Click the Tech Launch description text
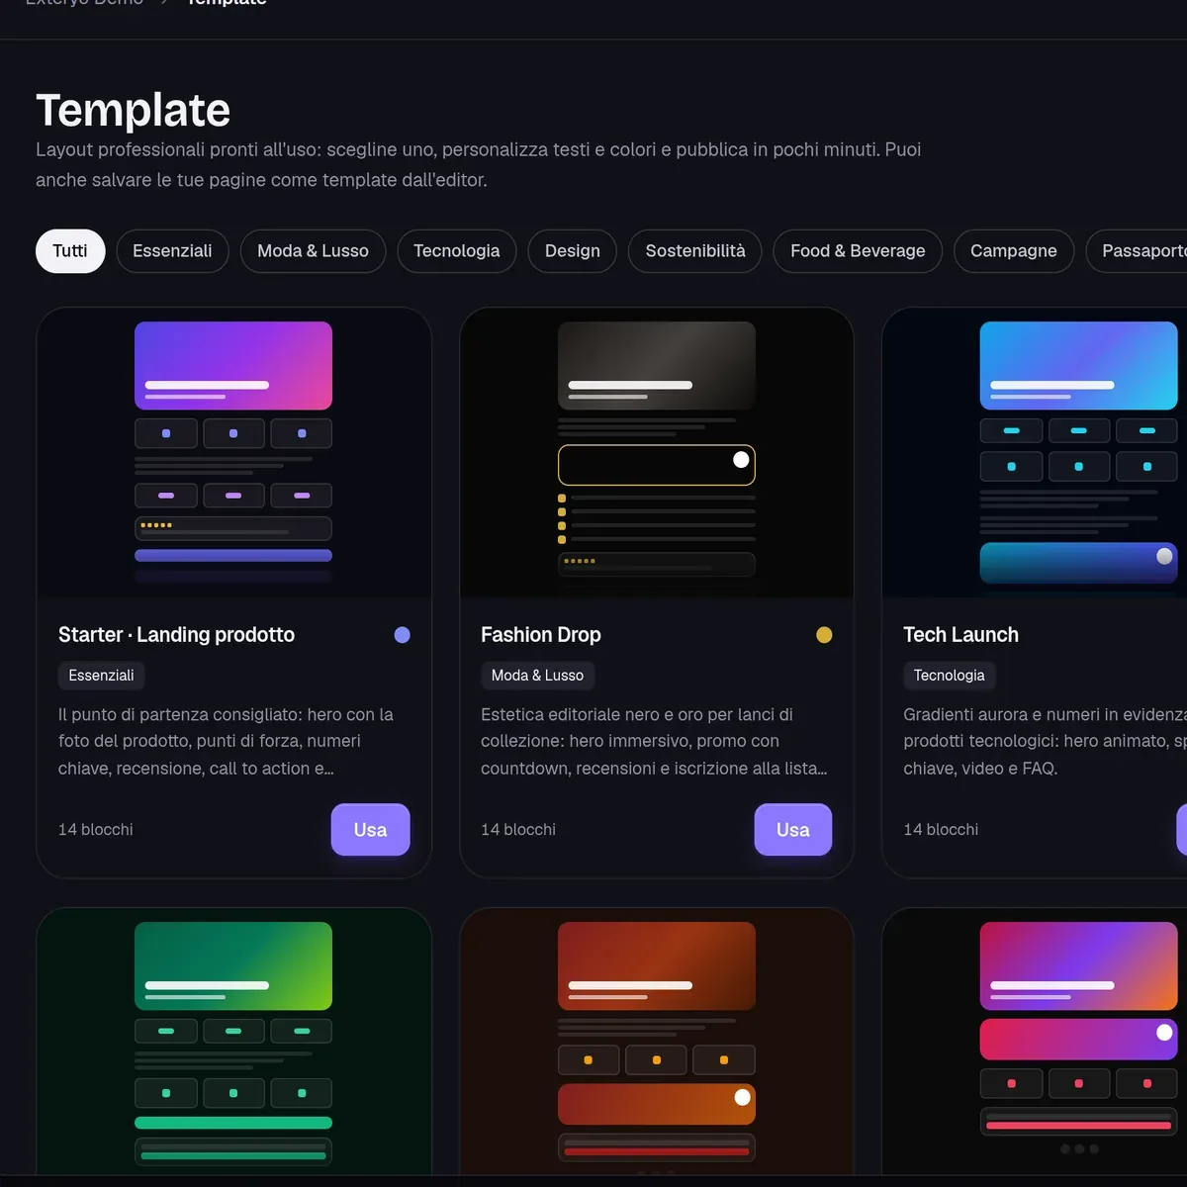 (x=1045, y=741)
